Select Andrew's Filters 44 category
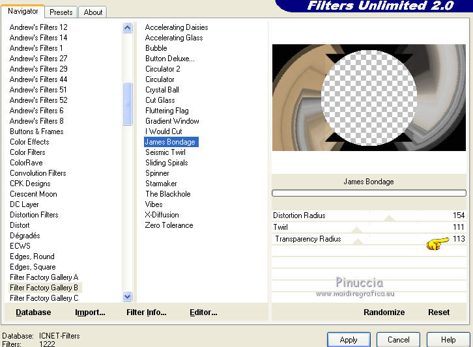This screenshot has height=347, width=473. tap(38, 79)
